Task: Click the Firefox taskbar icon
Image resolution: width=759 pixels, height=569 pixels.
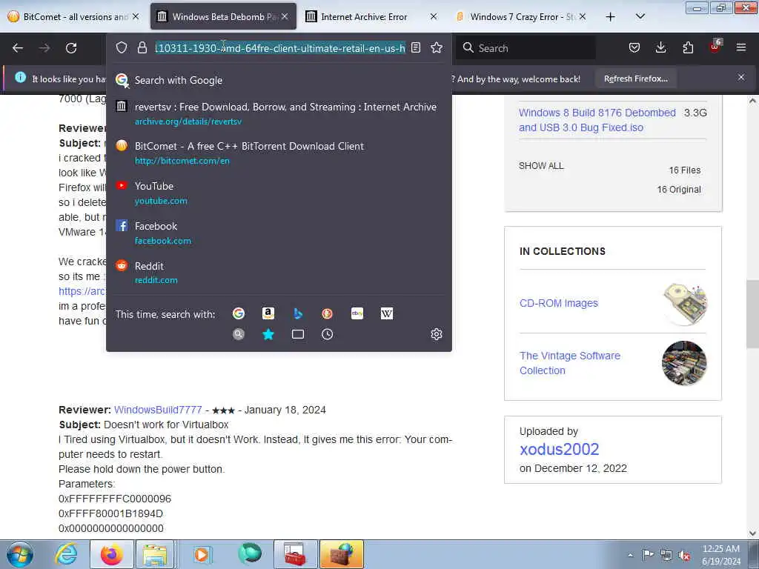Action: click(111, 554)
